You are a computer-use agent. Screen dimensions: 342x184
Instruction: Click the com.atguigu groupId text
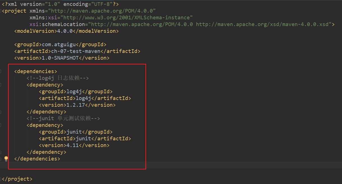click(x=59, y=45)
